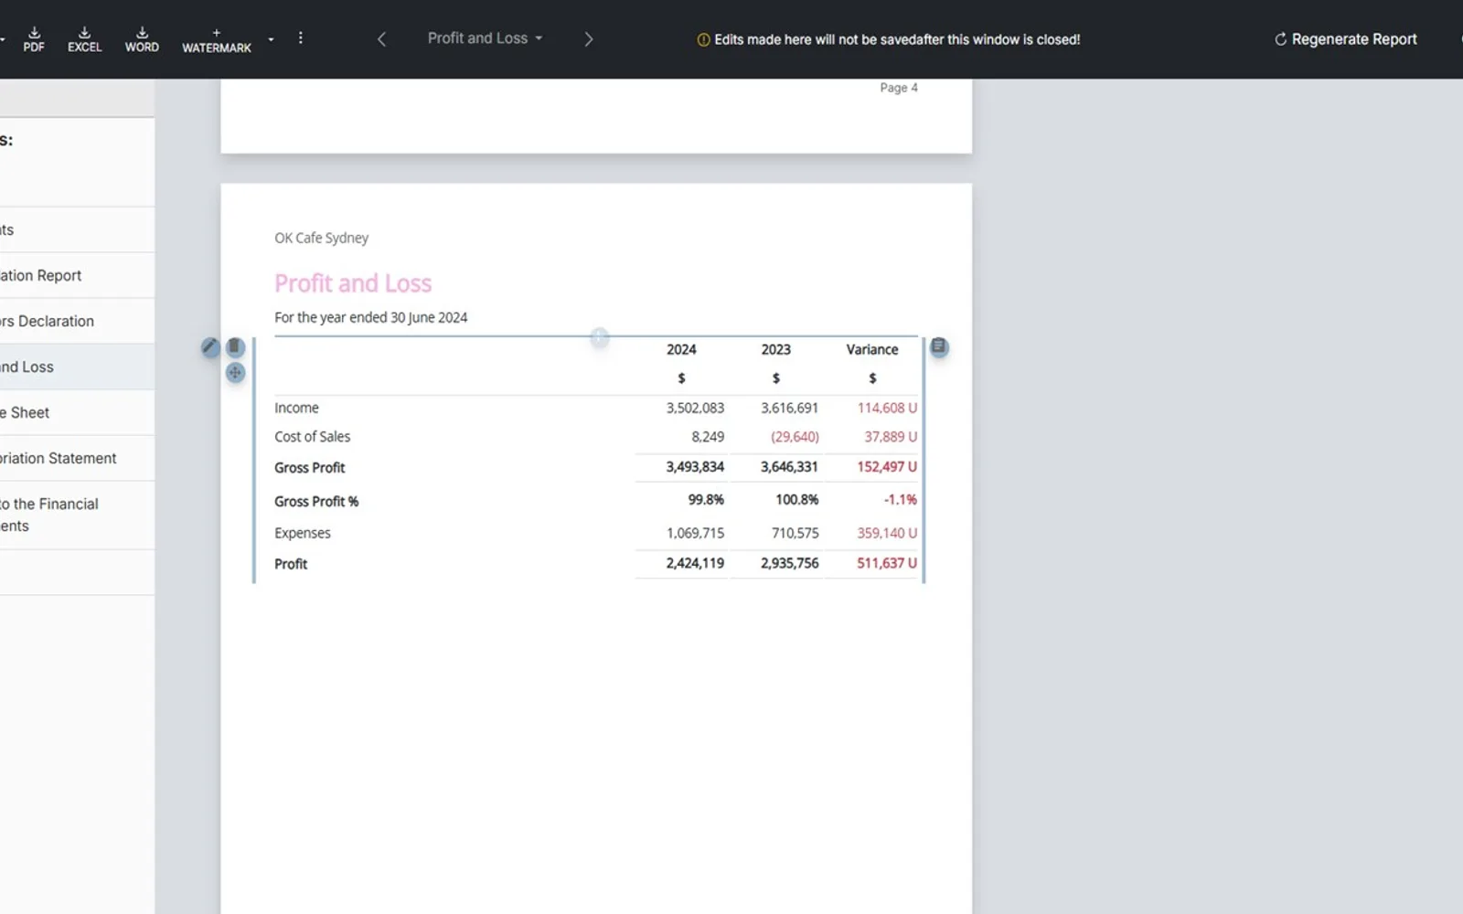
Task: Click the Cost of Sales row label
Action: (x=312, y=437)
